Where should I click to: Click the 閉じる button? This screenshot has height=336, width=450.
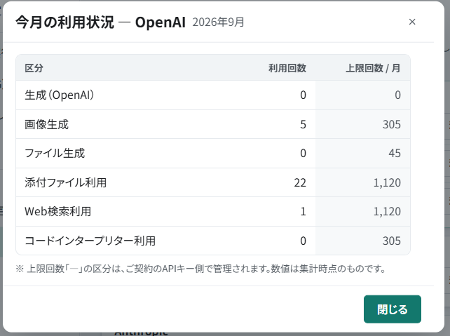[393, 309]
